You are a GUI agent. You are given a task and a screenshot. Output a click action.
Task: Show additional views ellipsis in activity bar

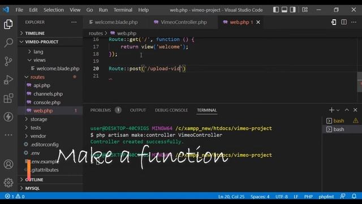pos(8,135)
